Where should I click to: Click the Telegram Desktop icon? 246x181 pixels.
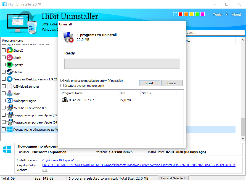click(10, 79)
